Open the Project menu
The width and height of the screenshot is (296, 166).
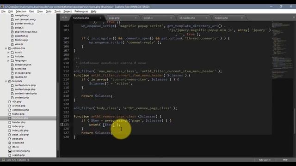[x=68, y=12]
